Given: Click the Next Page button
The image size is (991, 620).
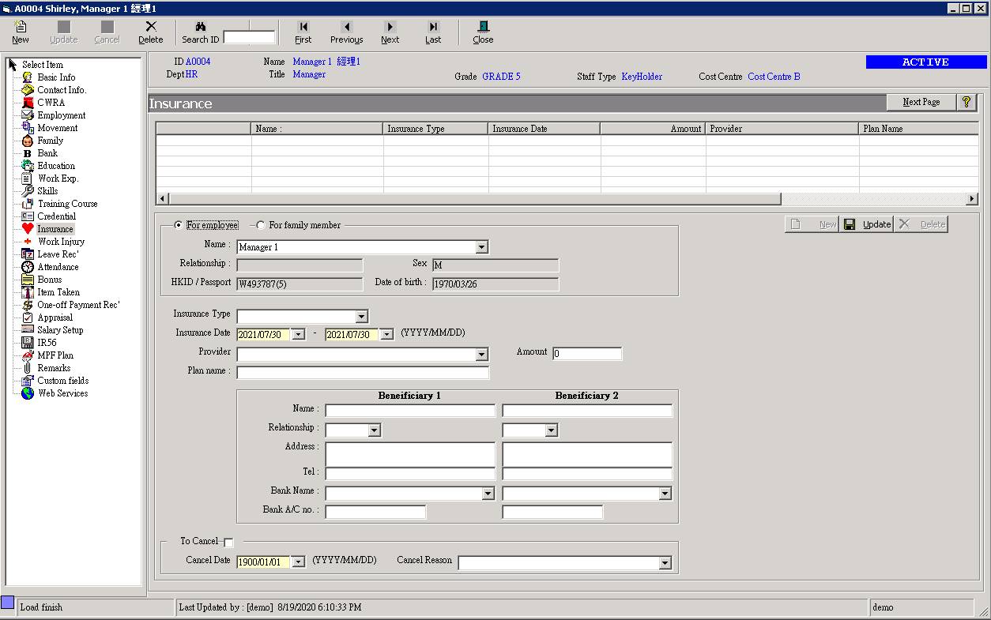Looking at the screenshot, I should (921, 102).
